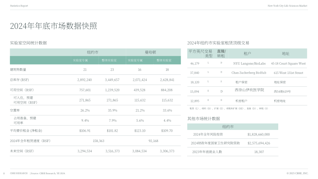Select future space value 3,084,534
Viewport: 318px width, 179px height.
click(139, 151)
